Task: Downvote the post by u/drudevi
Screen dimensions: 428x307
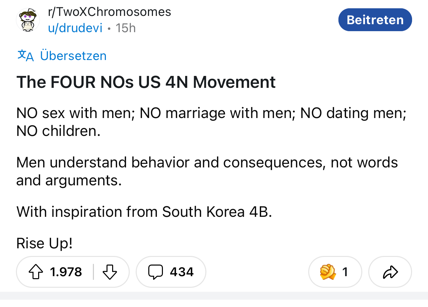Action: pos(110,272)
